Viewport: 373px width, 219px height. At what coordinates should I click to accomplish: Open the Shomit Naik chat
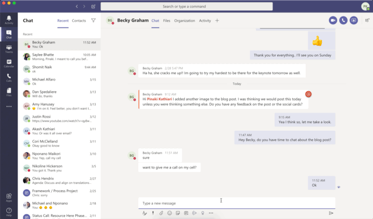(59, 69)
